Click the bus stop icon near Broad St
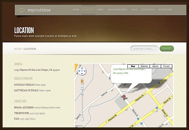Image resolution: width=189 pixels, height=130 pixels. 157,108
